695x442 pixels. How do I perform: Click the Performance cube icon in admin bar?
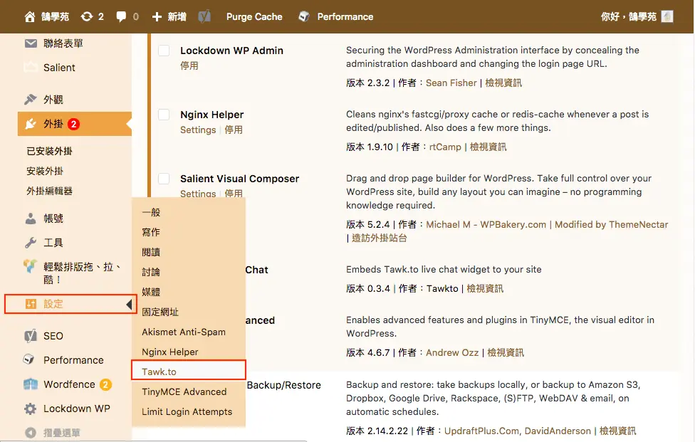[304, 17]
